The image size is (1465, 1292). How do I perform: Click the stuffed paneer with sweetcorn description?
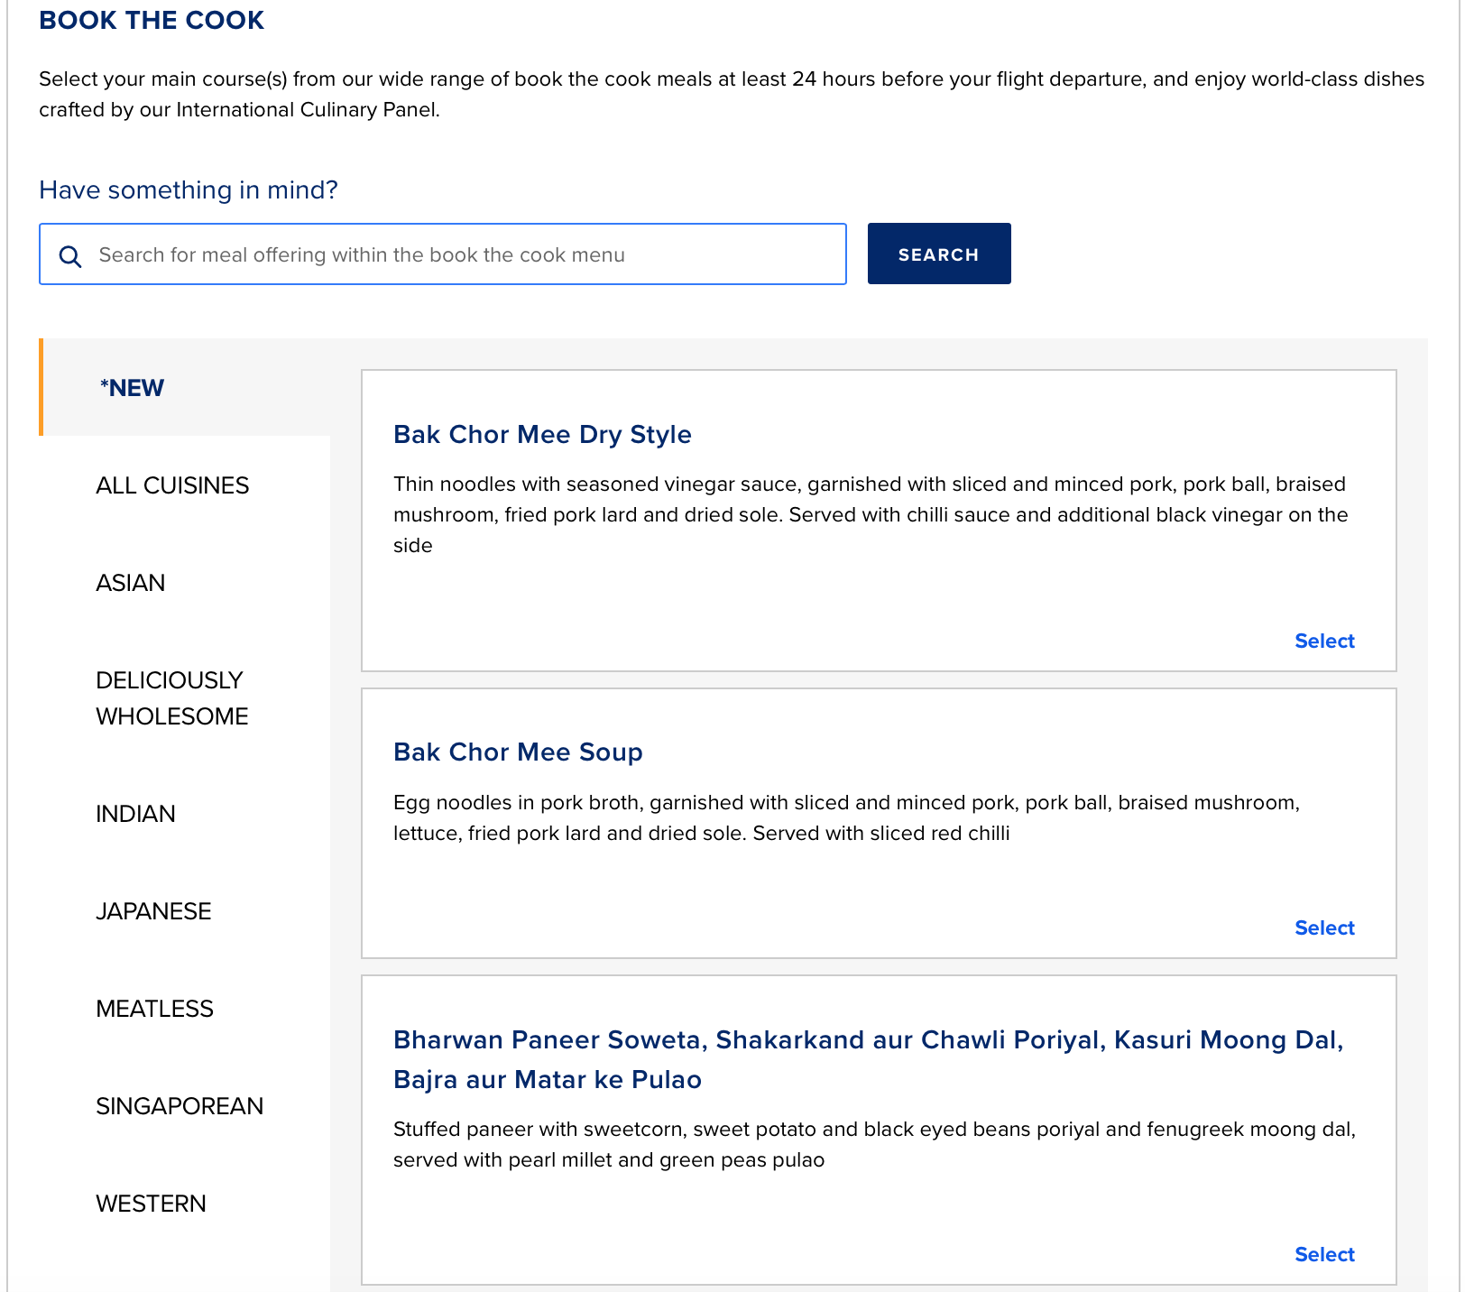point(874,1144)
